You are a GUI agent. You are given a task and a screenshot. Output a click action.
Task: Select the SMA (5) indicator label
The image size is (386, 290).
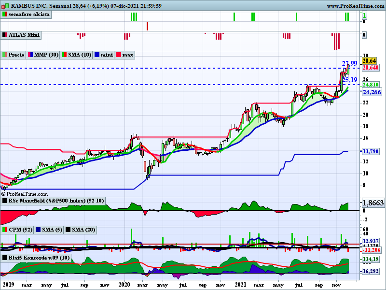[x=52, y=230]
